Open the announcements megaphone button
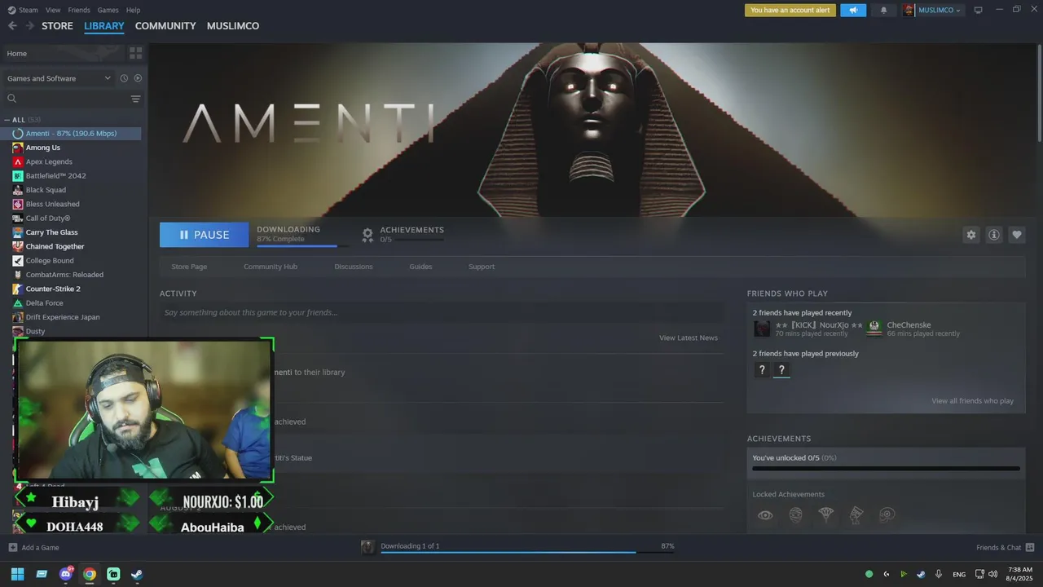Viewport: 1043px width, 587px height. pos(853,10)
